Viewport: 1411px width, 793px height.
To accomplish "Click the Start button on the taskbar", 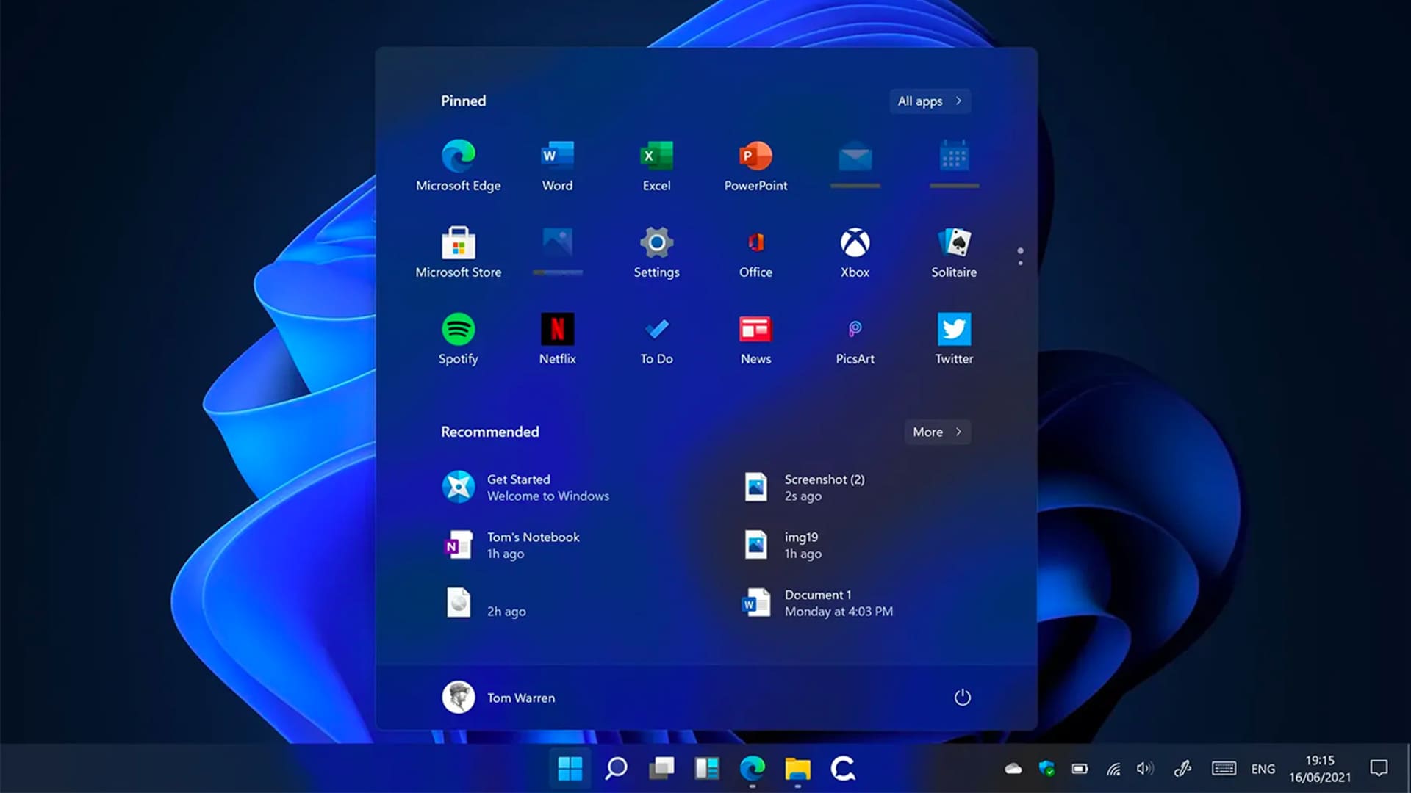I will tap(570, 769).
